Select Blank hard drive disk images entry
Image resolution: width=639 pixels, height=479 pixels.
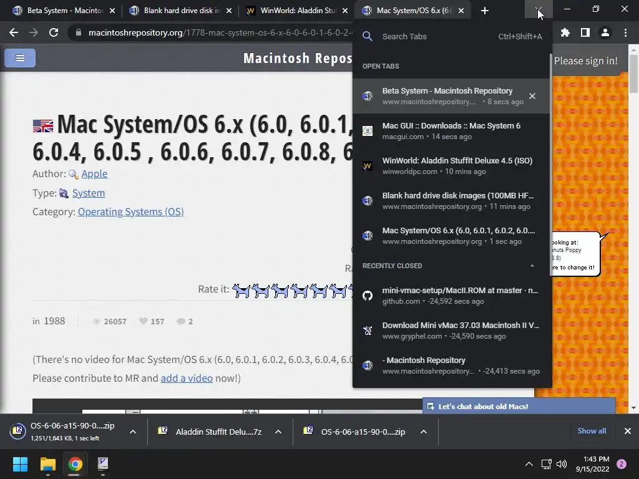(x=451, y=201)
